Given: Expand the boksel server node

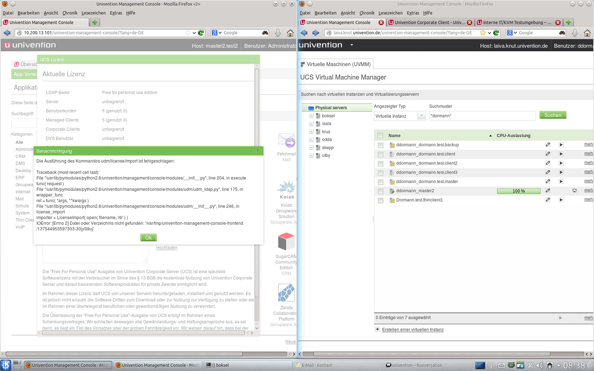Looking at the screenshot, I should click(x=311, y=116).
